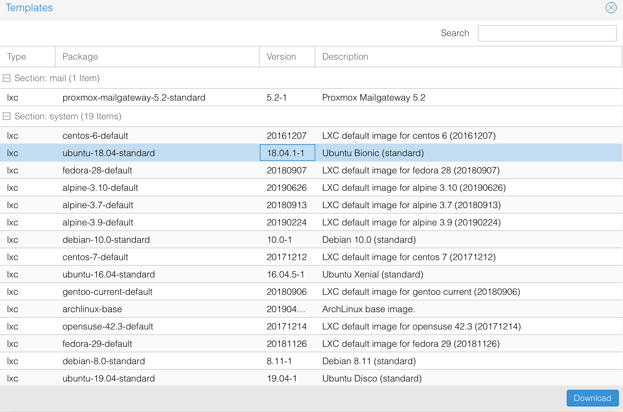Viewport: 623px width, 412px height.
Task: Select the alpine-3.10-default template row
Action: tap(100, 188)
